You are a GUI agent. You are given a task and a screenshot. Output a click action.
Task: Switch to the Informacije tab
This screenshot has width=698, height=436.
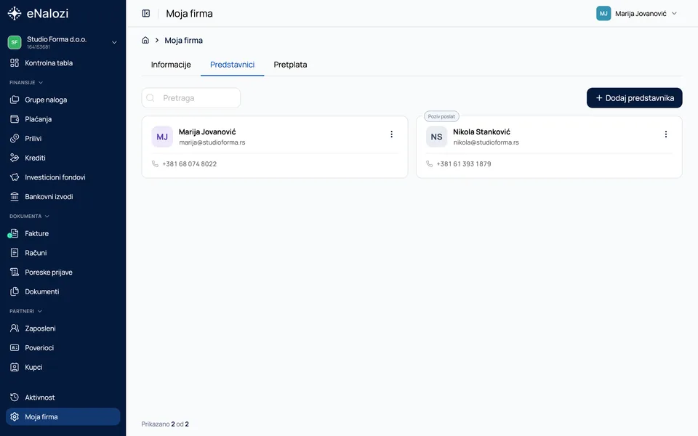(171, 65)
